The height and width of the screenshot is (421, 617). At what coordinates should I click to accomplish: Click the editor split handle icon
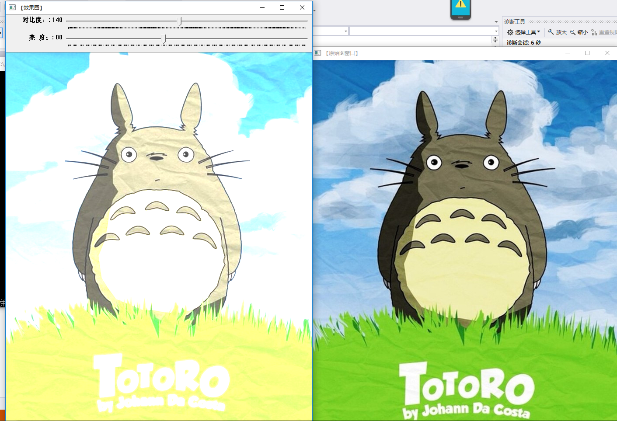495,40
